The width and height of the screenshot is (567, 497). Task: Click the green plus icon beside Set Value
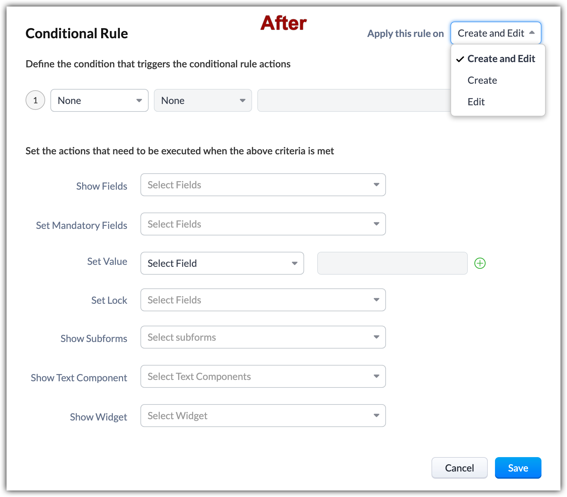[480, 263]
